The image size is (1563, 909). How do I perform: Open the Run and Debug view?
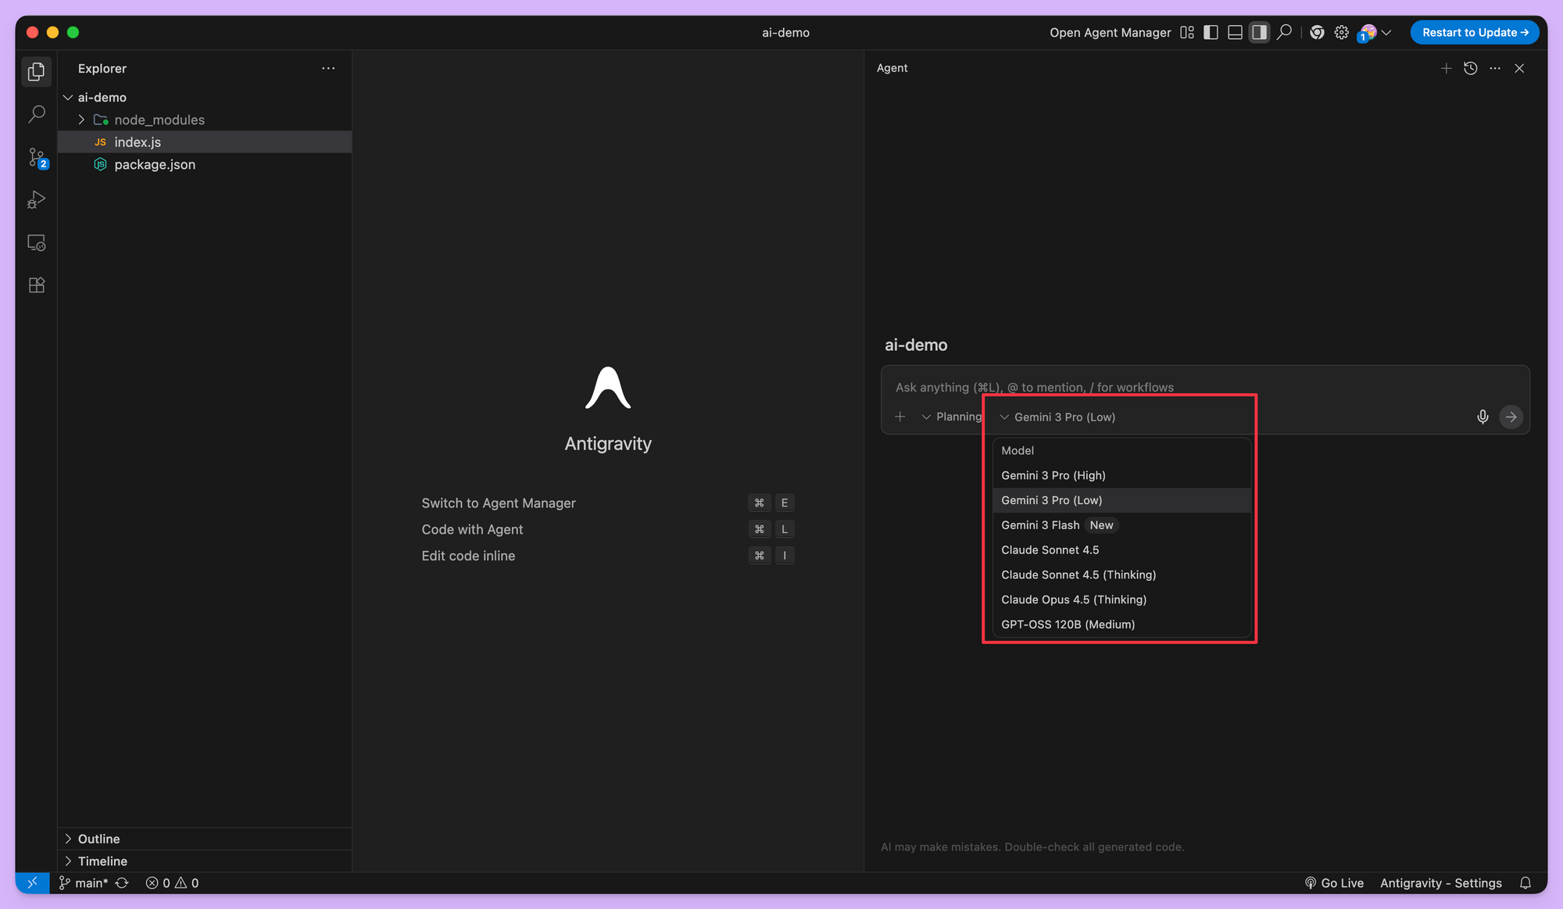click(x=36, y=200)
